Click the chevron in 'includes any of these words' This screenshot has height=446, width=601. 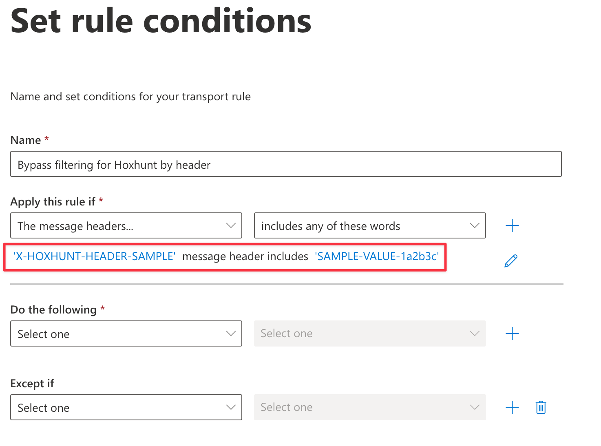[x=475, y=225]
